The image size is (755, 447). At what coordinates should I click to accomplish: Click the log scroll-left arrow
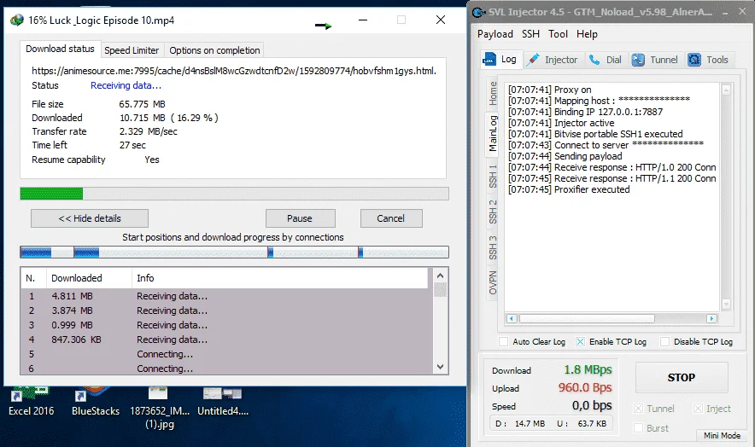(x=512, y=318)
